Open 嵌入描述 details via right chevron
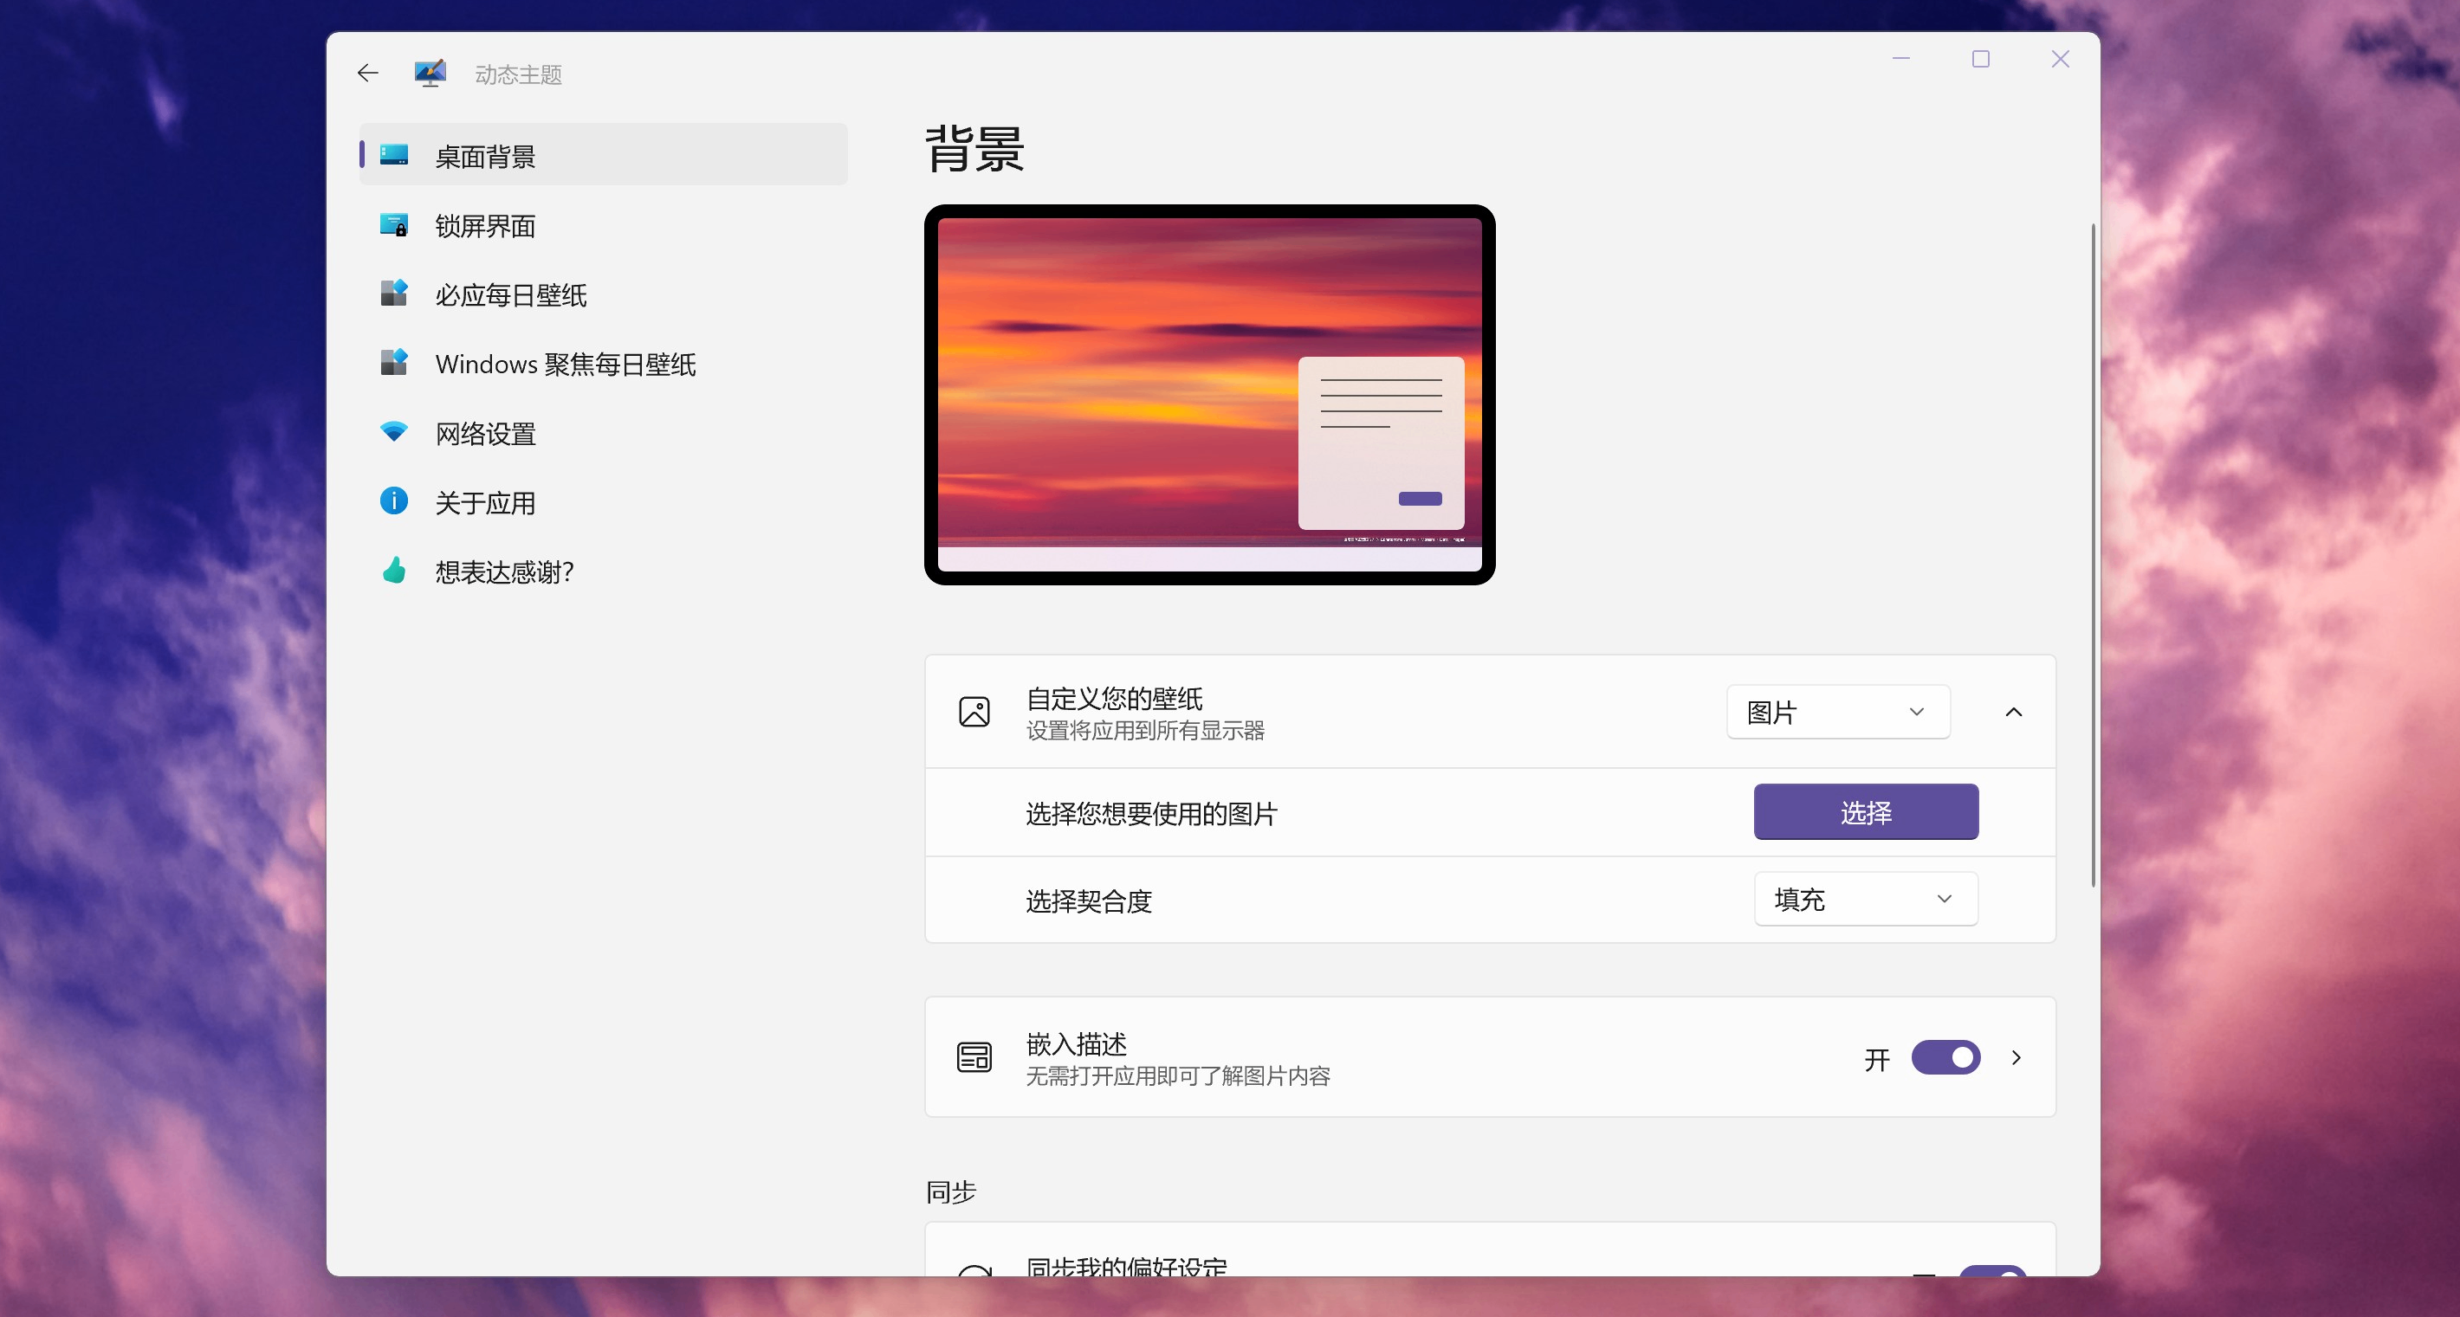Viewport: 2460px width, 1317px height. pyautogui.click(x=2017, y=1057)
